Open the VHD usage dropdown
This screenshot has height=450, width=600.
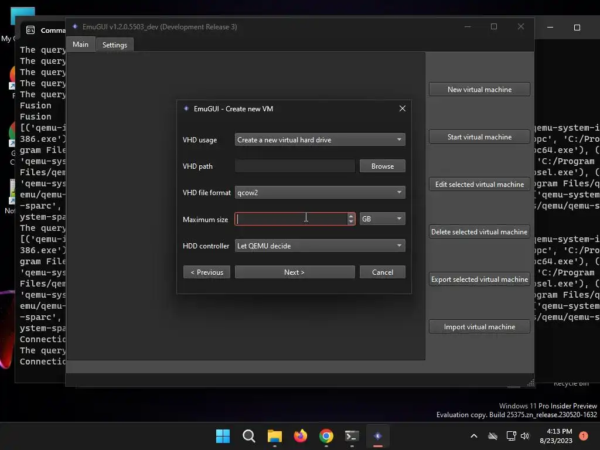coord(319,139)
